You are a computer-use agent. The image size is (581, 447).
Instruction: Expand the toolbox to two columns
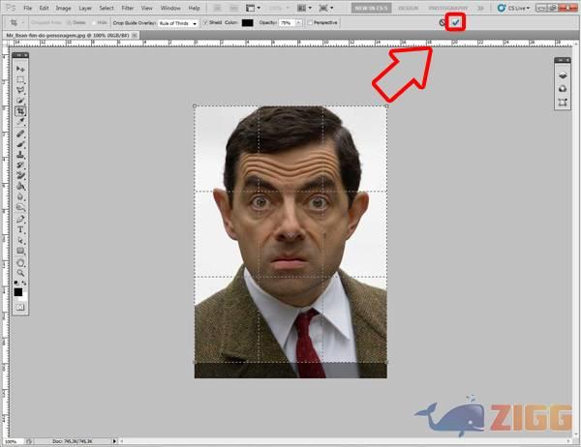[17, 55]
